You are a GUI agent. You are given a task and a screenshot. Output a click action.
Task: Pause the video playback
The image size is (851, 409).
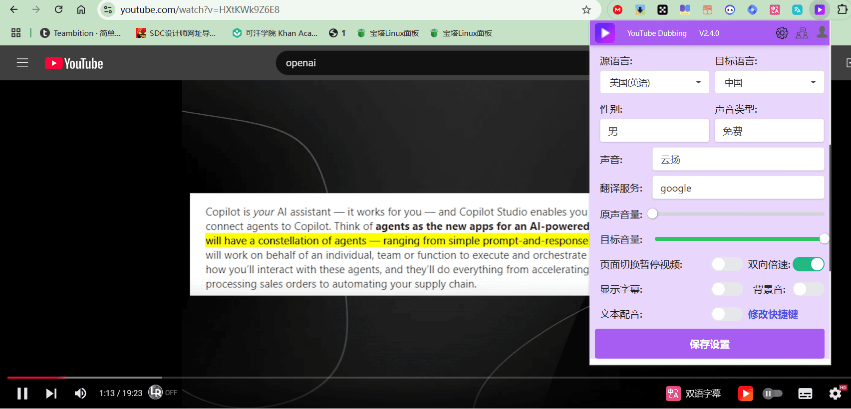[x=22, y=394]
